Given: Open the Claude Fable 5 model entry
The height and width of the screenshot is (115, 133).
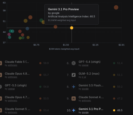Looking at the screenshot, I should [17, 62].
